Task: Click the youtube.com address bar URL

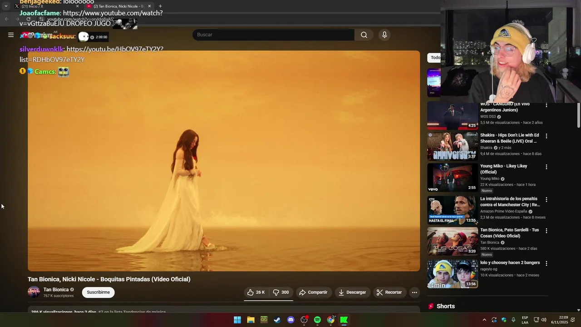Action: click(x=80, y=19)
